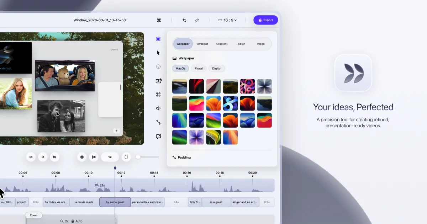Image resolution: width=427 pixels, height=224 pixels.
Task: Select the MacOs wallpaper category
Action: (181, 68)
